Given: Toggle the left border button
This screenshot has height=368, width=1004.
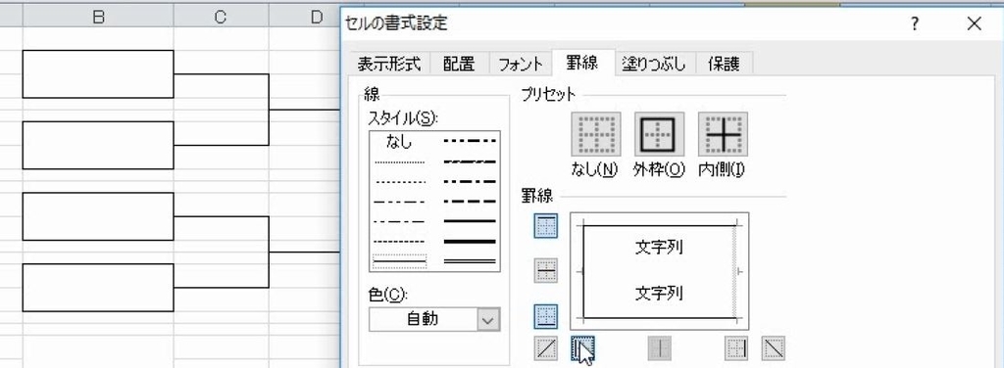Looking at the screenshot, I should [x=582, y=348].
